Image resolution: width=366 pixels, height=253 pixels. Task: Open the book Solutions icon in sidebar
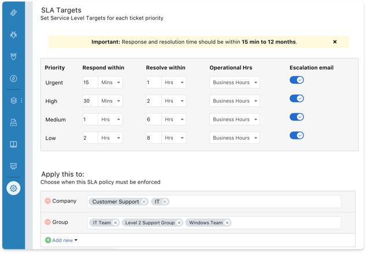point(13,144)
